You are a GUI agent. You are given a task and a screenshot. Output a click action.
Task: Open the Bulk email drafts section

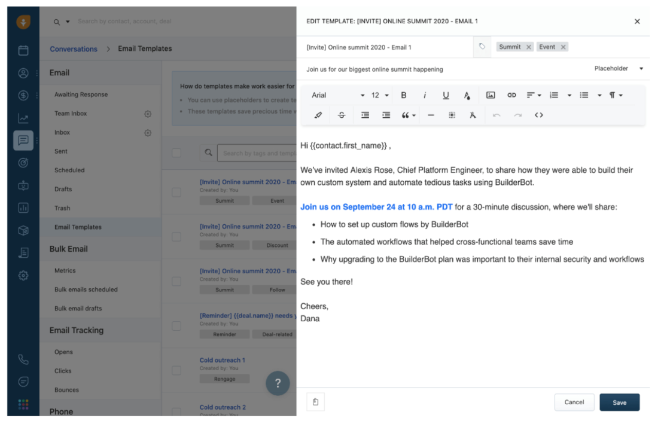(x=79, y=309)
